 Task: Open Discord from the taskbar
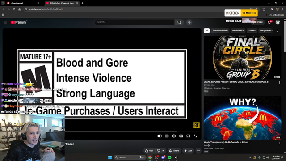(x=163, y=157)
